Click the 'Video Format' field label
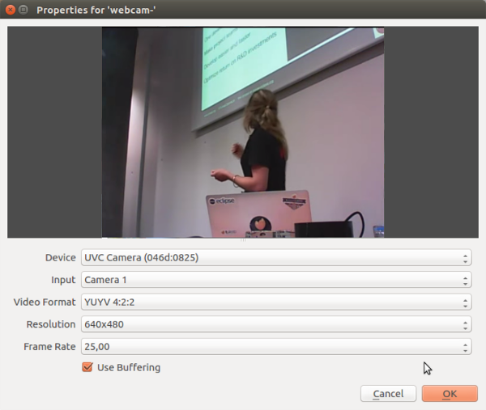Screen dimensions: 486x410 [45, 302]
